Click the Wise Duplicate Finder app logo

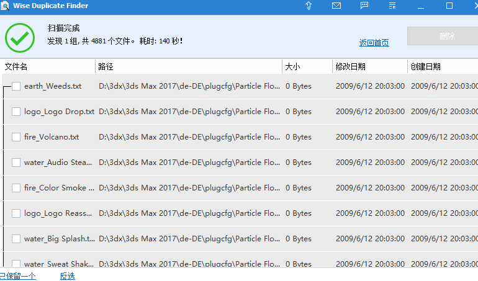[x=5, y=6]
